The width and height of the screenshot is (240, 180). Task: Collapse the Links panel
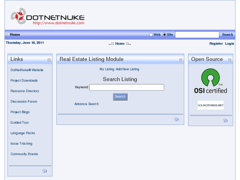coord(49,60)
